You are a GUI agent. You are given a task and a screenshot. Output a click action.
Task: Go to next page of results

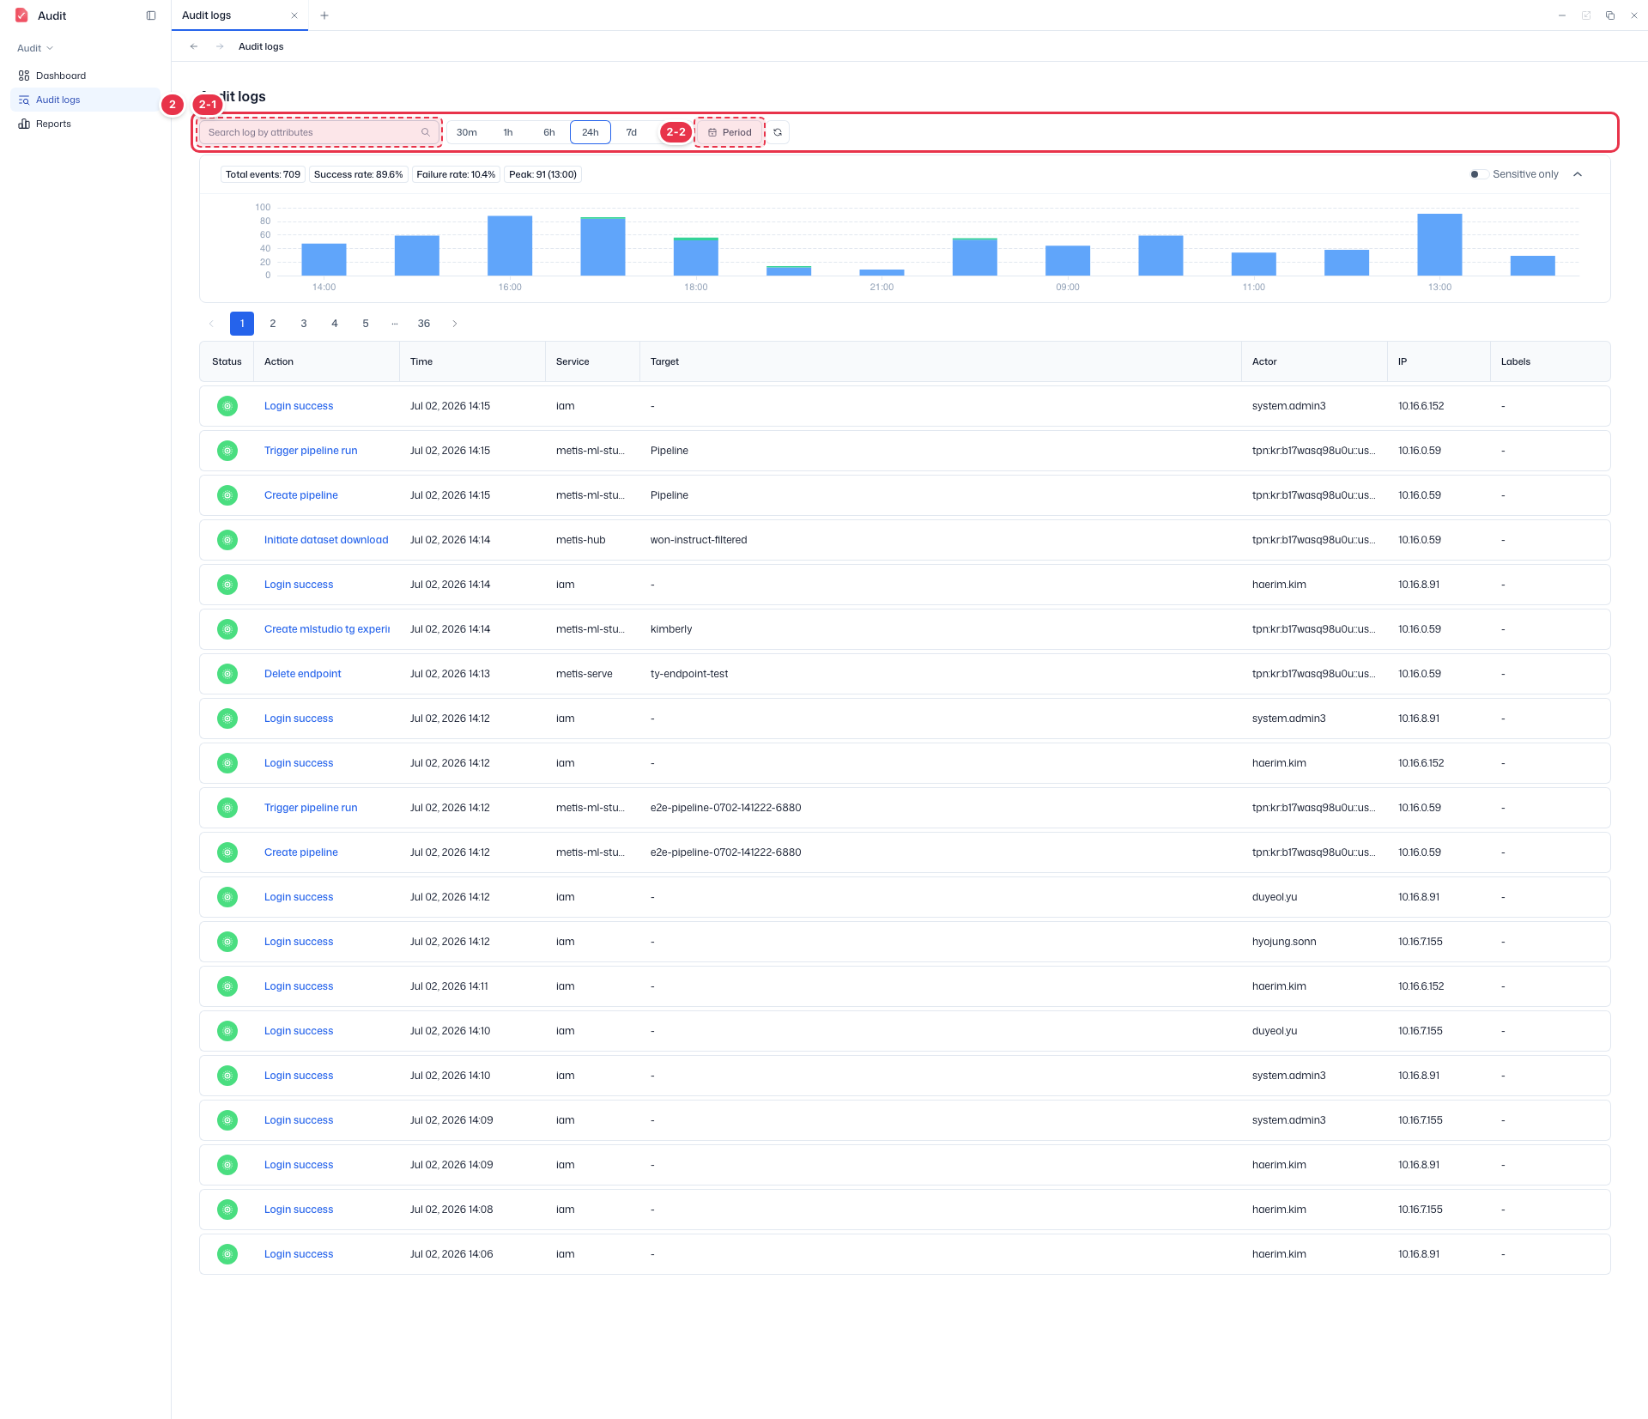tap(455, 324)
